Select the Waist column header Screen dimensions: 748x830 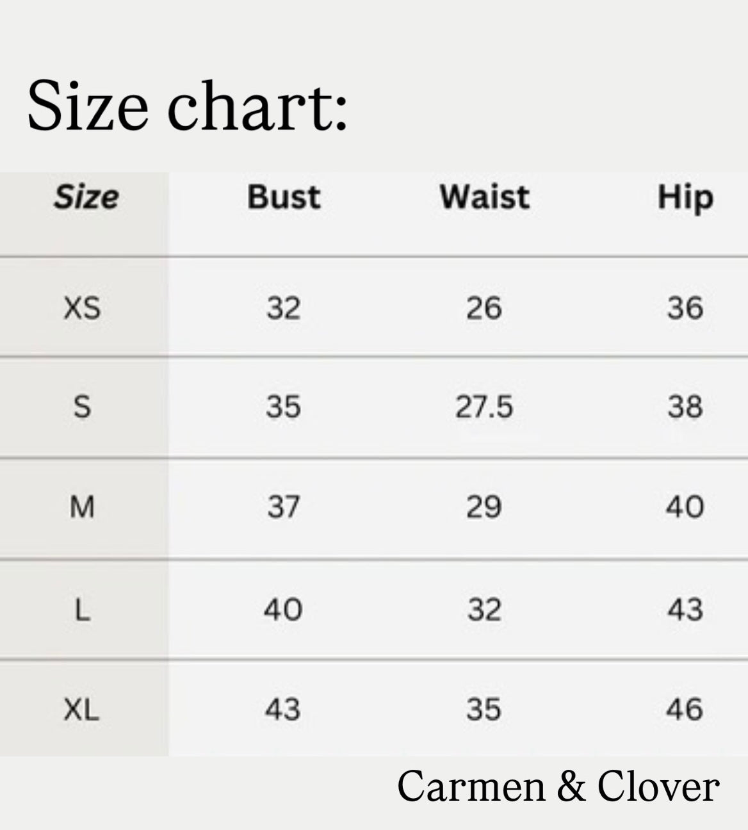pos(484,197)
